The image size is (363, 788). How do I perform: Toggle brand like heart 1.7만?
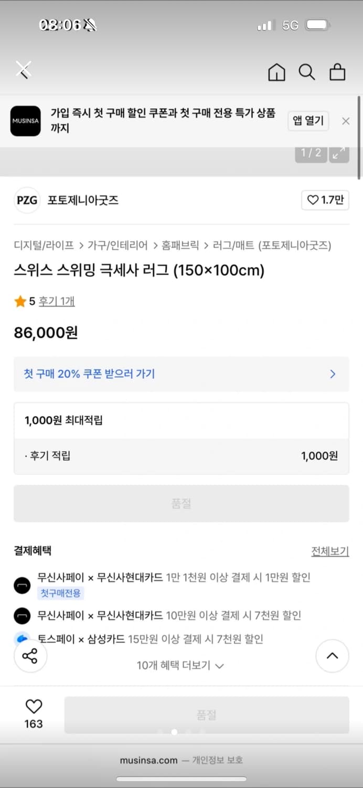[325, 200]
